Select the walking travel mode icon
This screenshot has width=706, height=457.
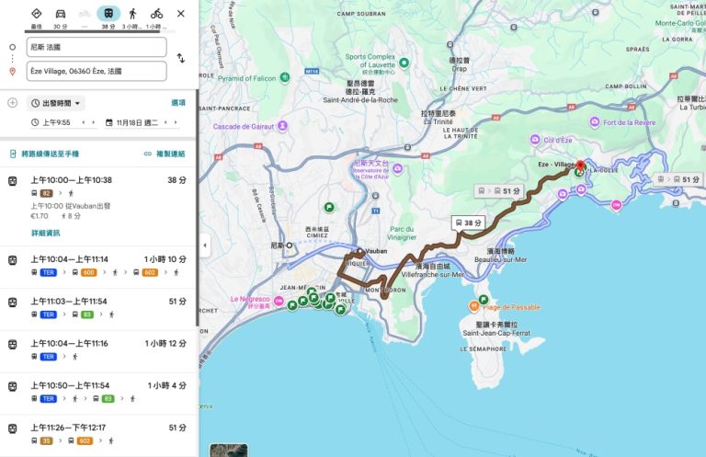pyautogui.click(x=132, y=14)
